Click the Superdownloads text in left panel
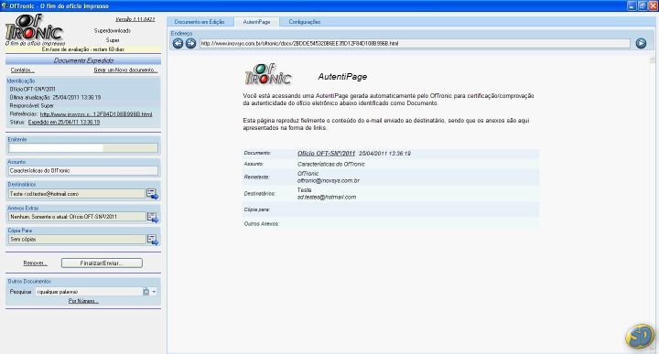The width and height of the screenshot is (659, 354). [113, 31]
